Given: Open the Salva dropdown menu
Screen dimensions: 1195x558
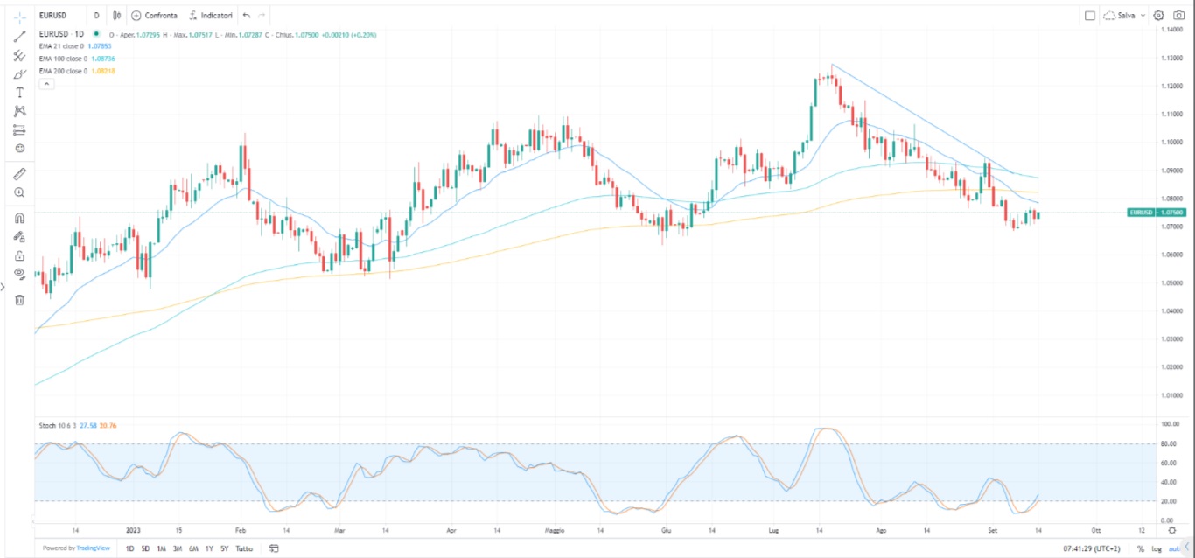Looking at the screenshot, I should point(1143,15).
